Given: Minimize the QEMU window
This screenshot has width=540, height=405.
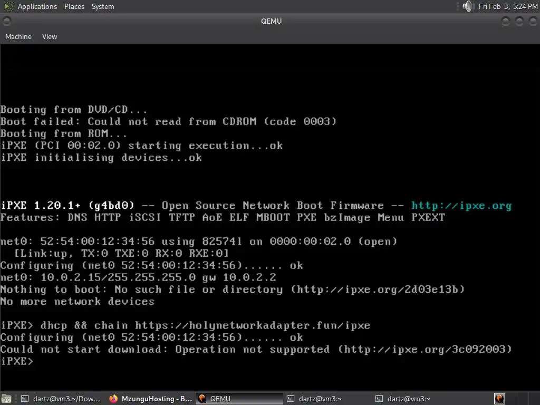Looking at the screenshot, I should click(506, 21).
